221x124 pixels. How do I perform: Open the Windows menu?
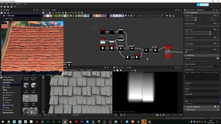[19, 4]
